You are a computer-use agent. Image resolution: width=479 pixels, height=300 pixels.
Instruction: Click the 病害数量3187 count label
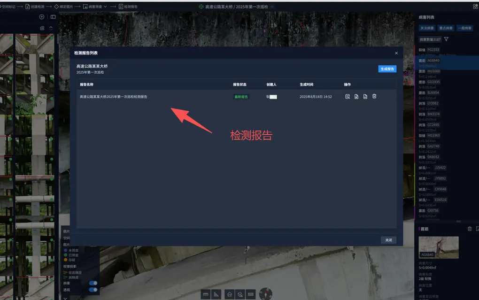(430, 39)
